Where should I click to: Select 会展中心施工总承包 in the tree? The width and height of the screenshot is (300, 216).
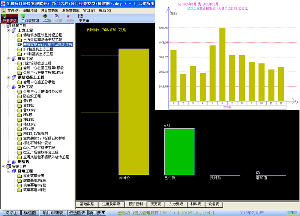point(39,82)
